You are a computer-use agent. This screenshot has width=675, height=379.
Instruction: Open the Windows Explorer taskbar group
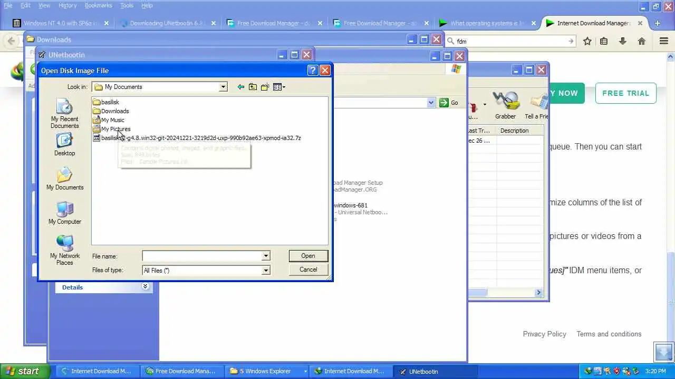[267, 371]
